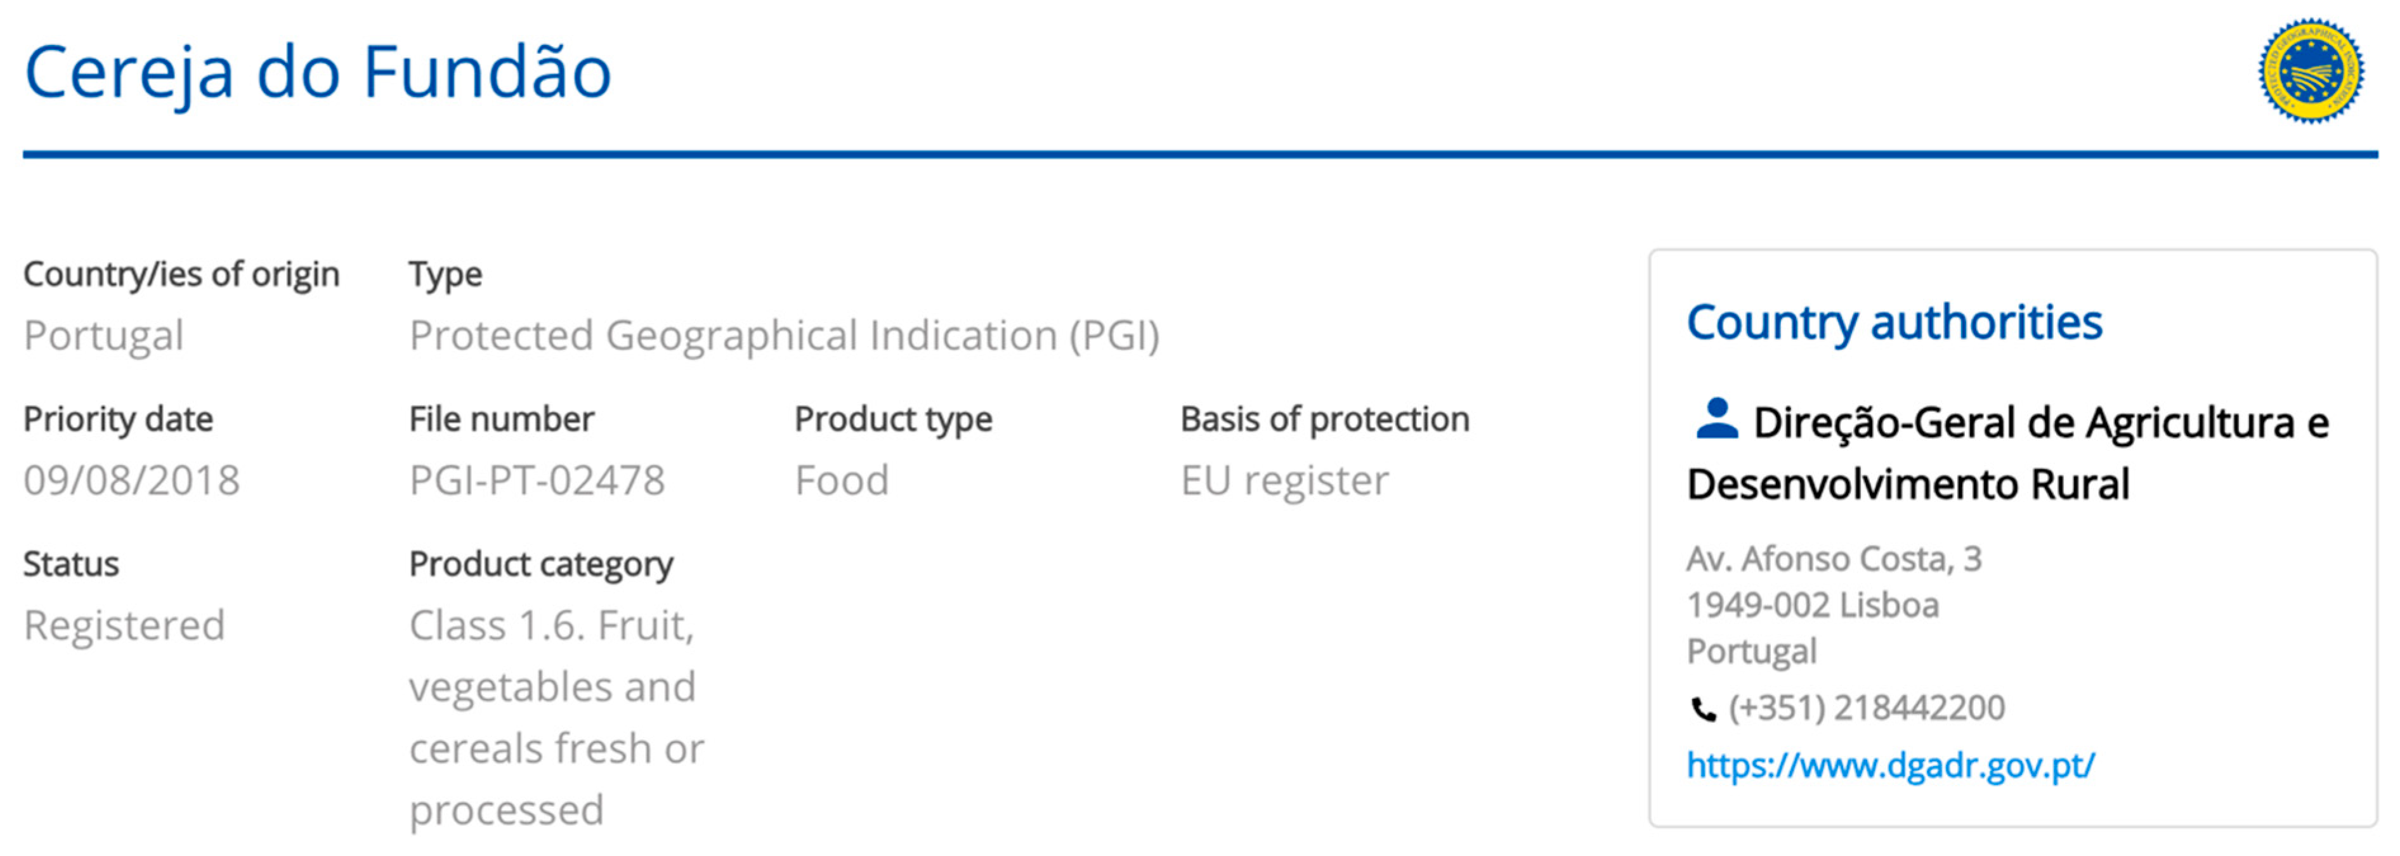Screen dimensions: 2400x856
Task: Select the Country authorities heading
Action: coord(1895,323)
